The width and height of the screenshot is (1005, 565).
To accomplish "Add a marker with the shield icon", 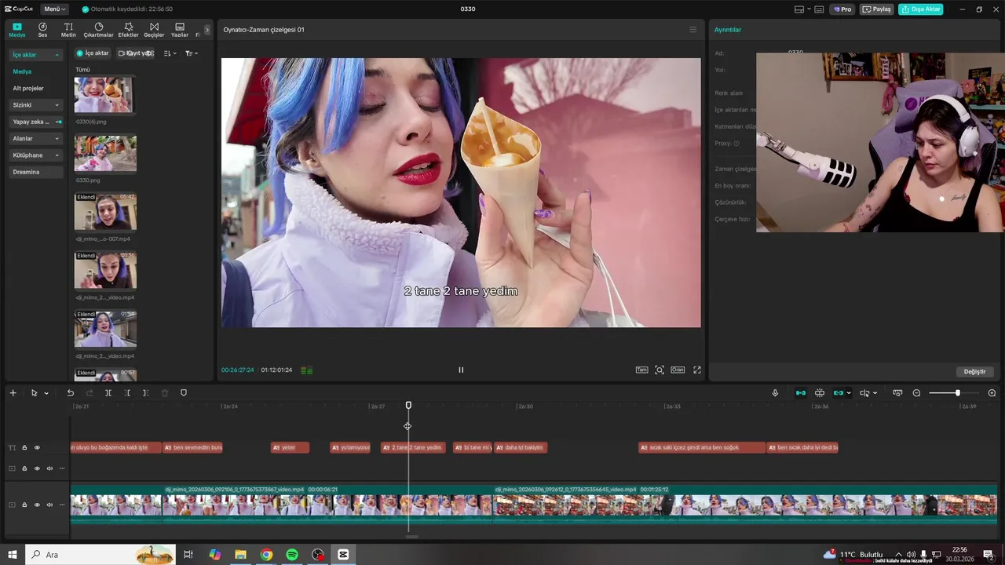I will click(x=184, y=393).
